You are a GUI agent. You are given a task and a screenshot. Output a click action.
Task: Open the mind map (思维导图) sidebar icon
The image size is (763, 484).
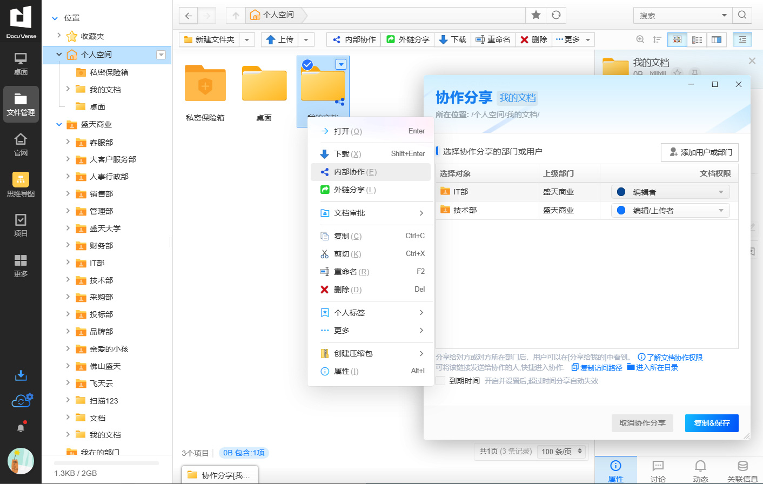[21, 184]
